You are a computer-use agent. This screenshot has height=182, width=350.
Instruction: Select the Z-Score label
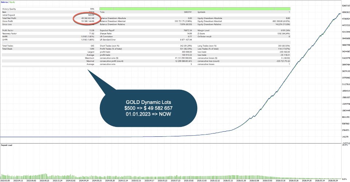201,34
